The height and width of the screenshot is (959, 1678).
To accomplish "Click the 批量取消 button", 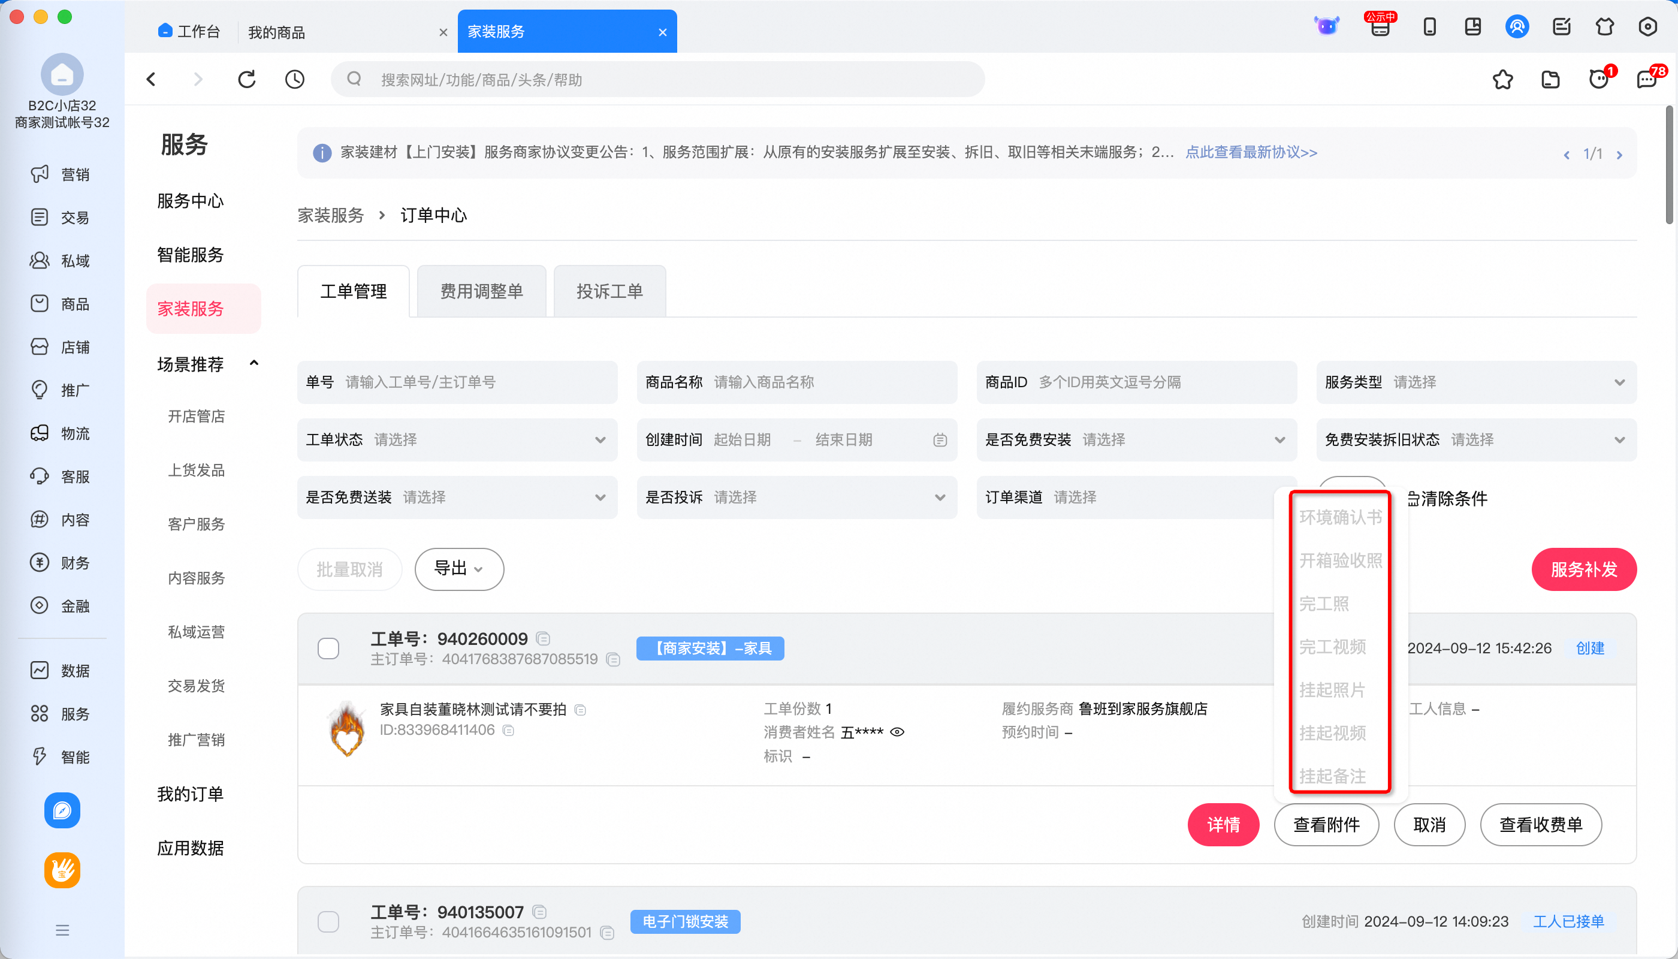I will pyautogui.click(x=349, y=569).
